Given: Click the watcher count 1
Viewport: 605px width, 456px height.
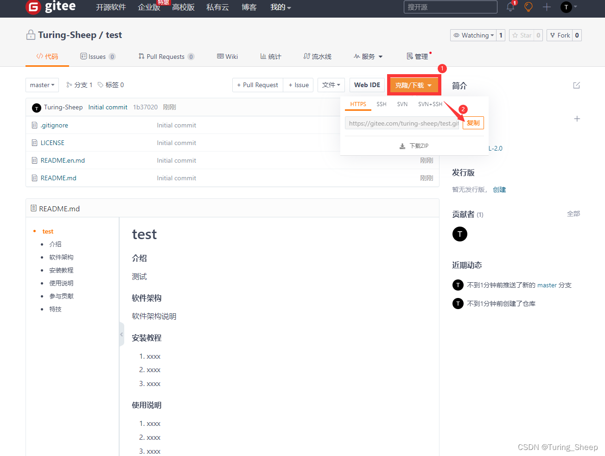Looking at the screenshot, I should click(501, 35).
